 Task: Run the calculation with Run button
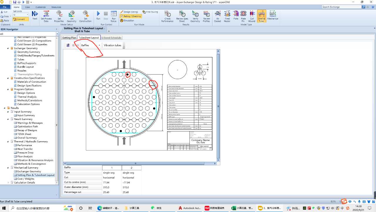tap(98, 15)
